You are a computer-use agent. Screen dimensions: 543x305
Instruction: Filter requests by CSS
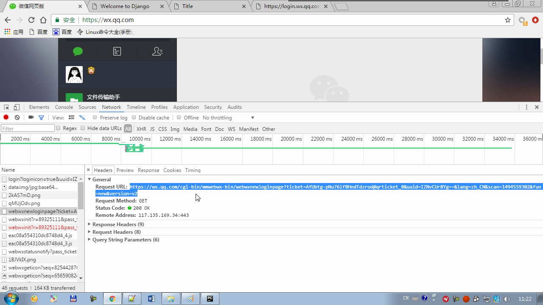click(162, 129)
